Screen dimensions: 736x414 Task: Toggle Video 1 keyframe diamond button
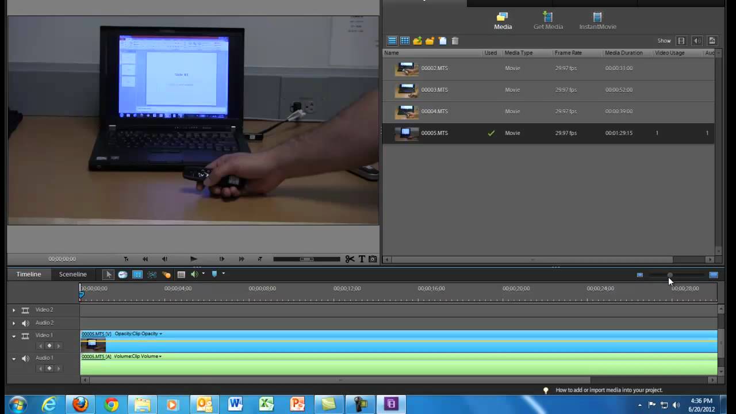click(x=49, y=346)
